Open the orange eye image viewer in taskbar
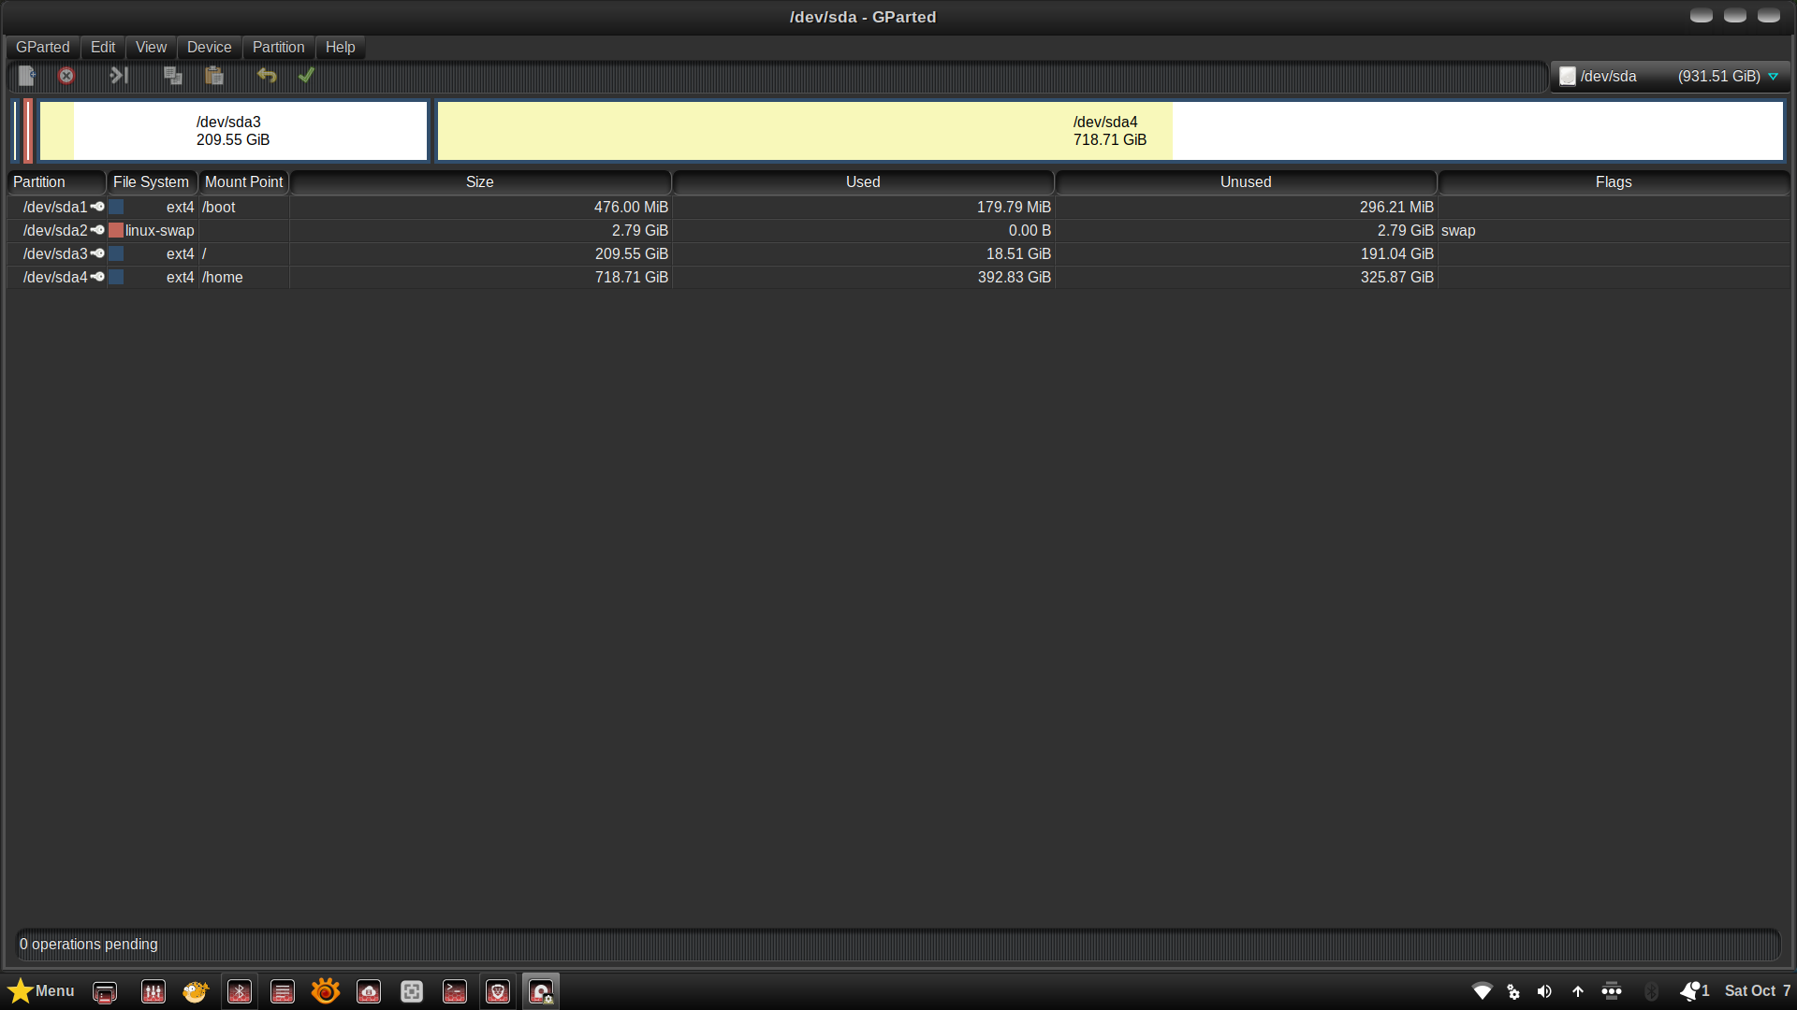This screenshot has width=1797, height=1010. (326, 991)
